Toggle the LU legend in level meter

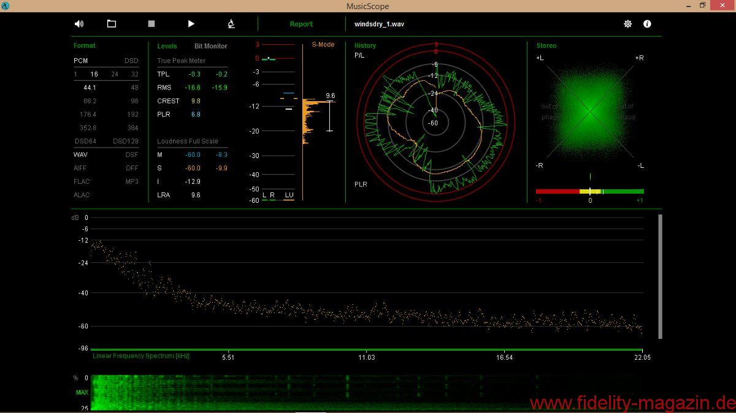pos(289,195)
